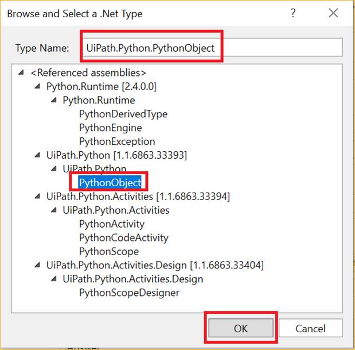
Task: Collapse the UiPath.Python [1.1.6863.33393] assembly
Action: click(37, 155)
